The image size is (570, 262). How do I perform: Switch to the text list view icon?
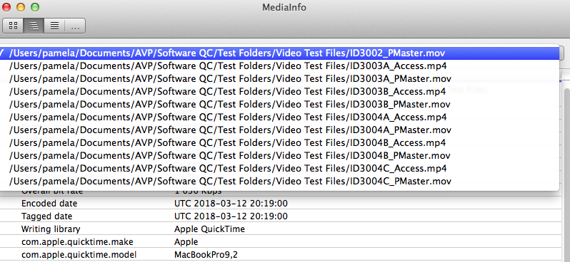54,26
